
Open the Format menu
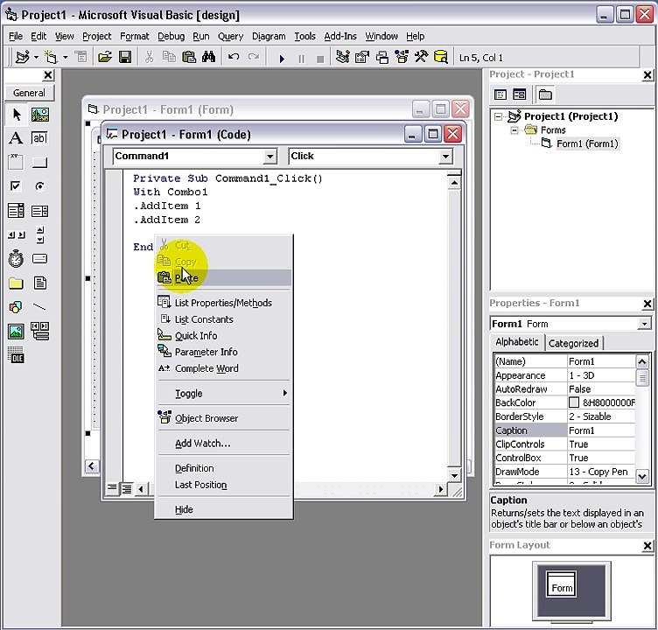tap(134, 36)
